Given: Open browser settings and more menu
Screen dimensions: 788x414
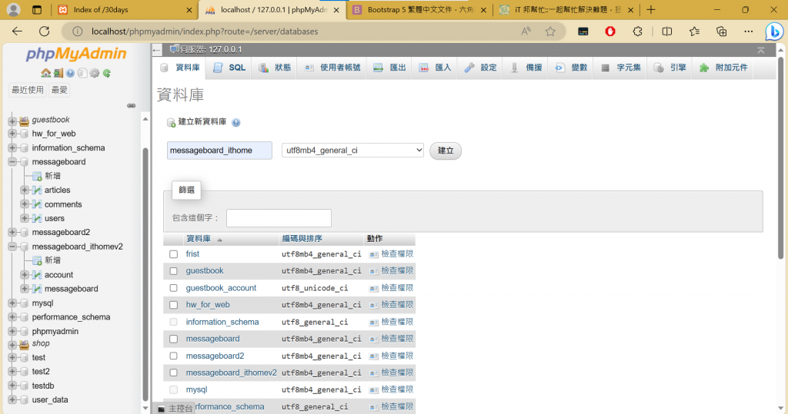Looking at the screenshot, I should point(748,31).
